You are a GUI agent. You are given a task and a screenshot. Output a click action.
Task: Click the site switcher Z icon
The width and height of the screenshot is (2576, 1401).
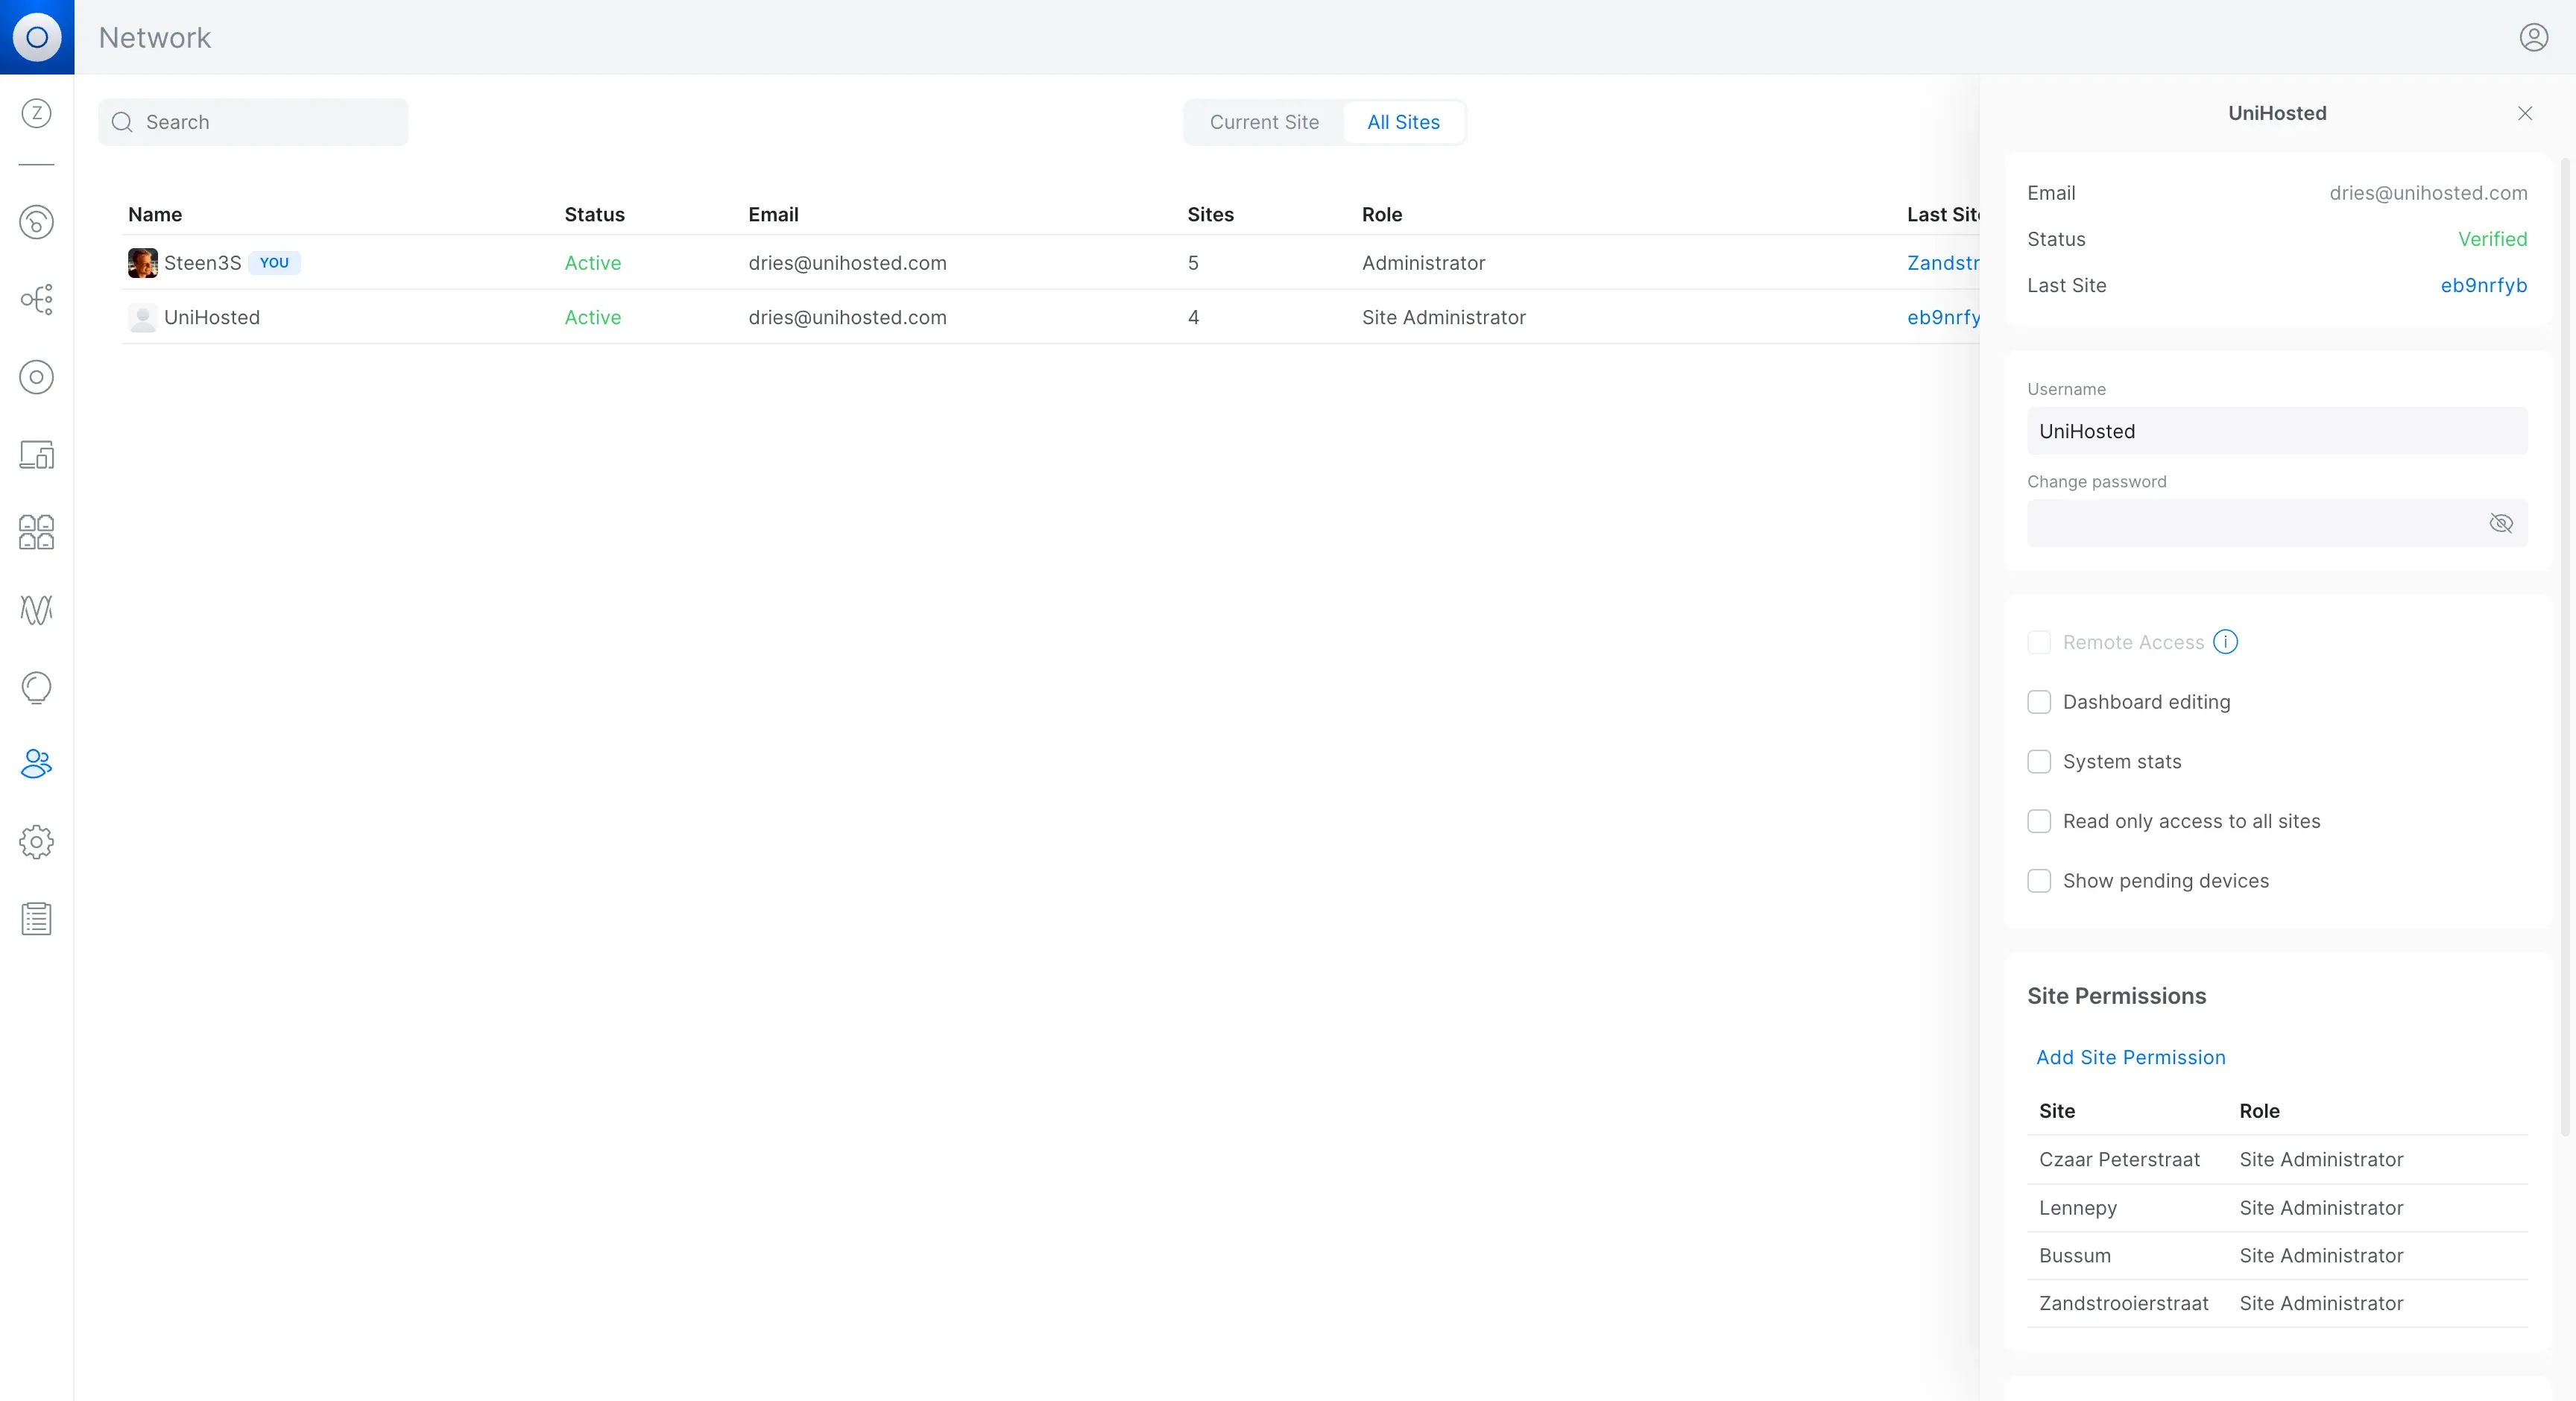tap(37, 113)
